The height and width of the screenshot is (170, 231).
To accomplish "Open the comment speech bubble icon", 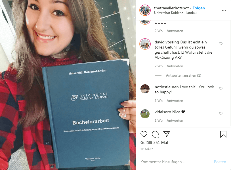I will [155, 134].
